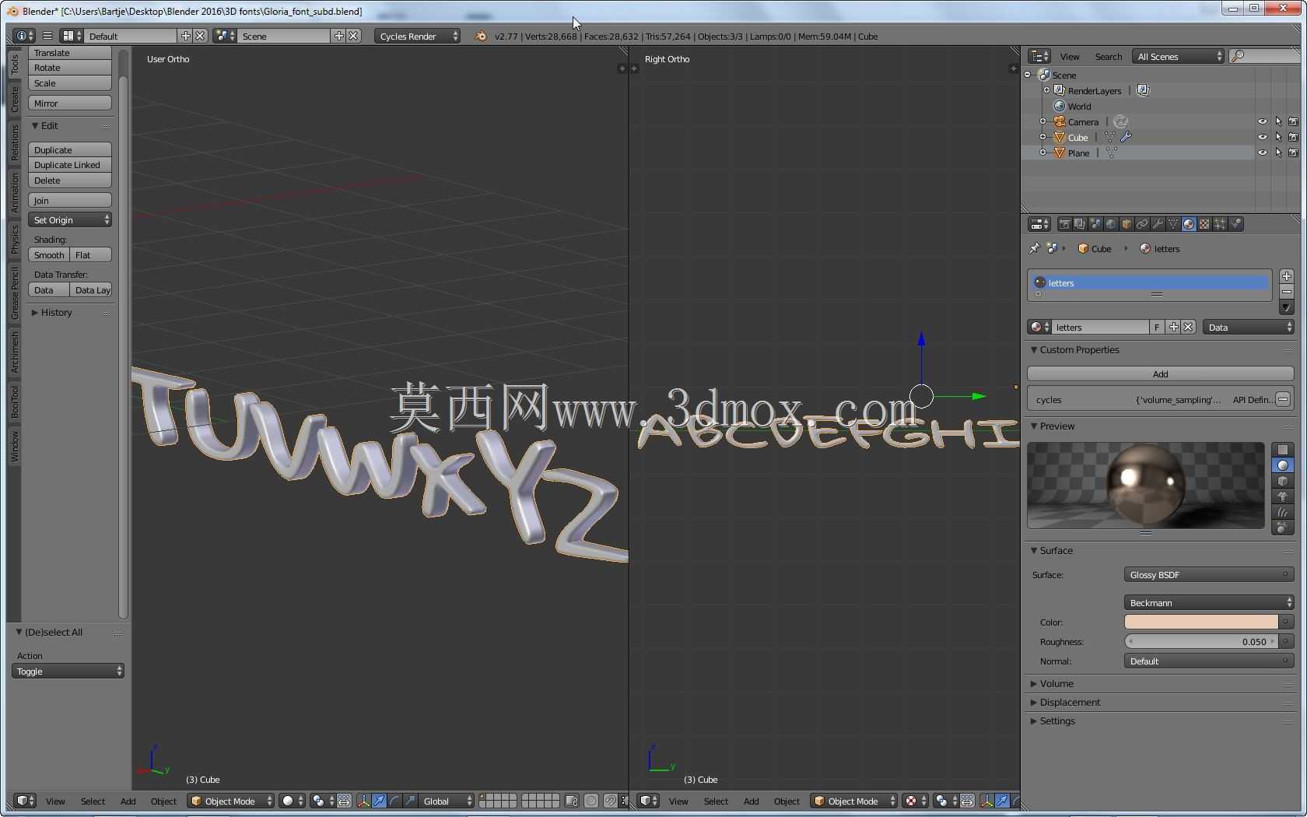The image size is (1307, 817).
Task: Toggle 3D manipulator axes icon in left viewport
Action: point(363,801)
